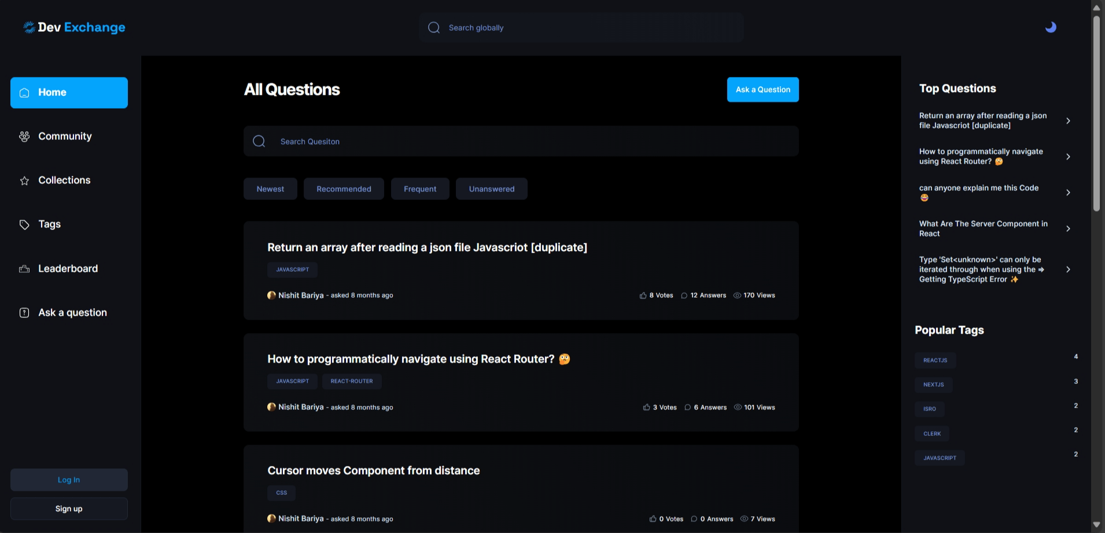This screenshot has width=1105, height=533.
Task: Click the Ask a question help icon
Action: (x=24, y=313)
